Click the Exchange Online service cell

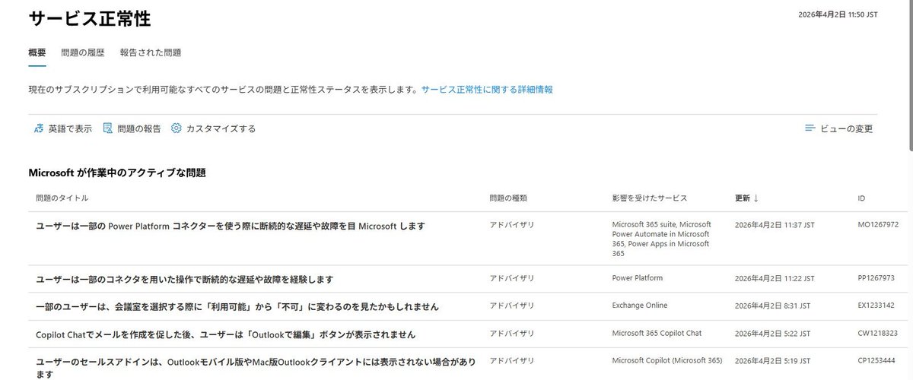[640, 306]
